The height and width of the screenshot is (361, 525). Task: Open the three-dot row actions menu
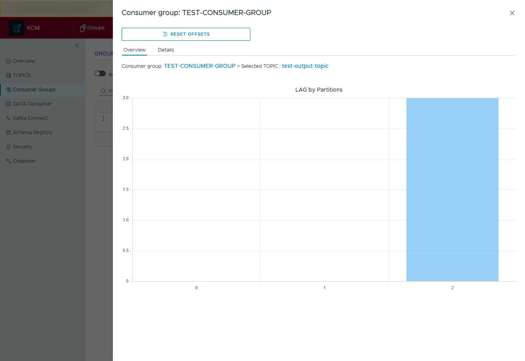point(103,119)
